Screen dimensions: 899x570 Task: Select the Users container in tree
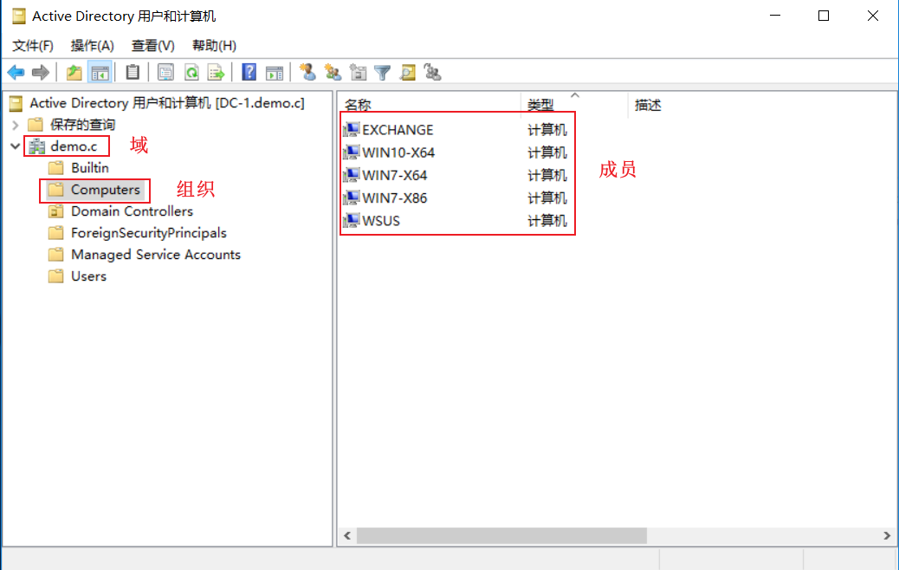(x=88, y=276)
